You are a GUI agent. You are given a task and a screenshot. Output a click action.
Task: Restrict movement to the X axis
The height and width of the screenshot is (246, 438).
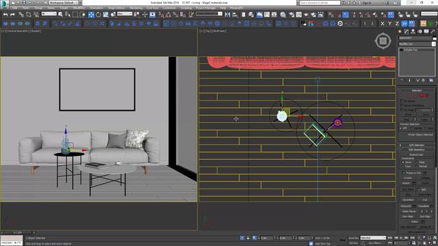383,24
